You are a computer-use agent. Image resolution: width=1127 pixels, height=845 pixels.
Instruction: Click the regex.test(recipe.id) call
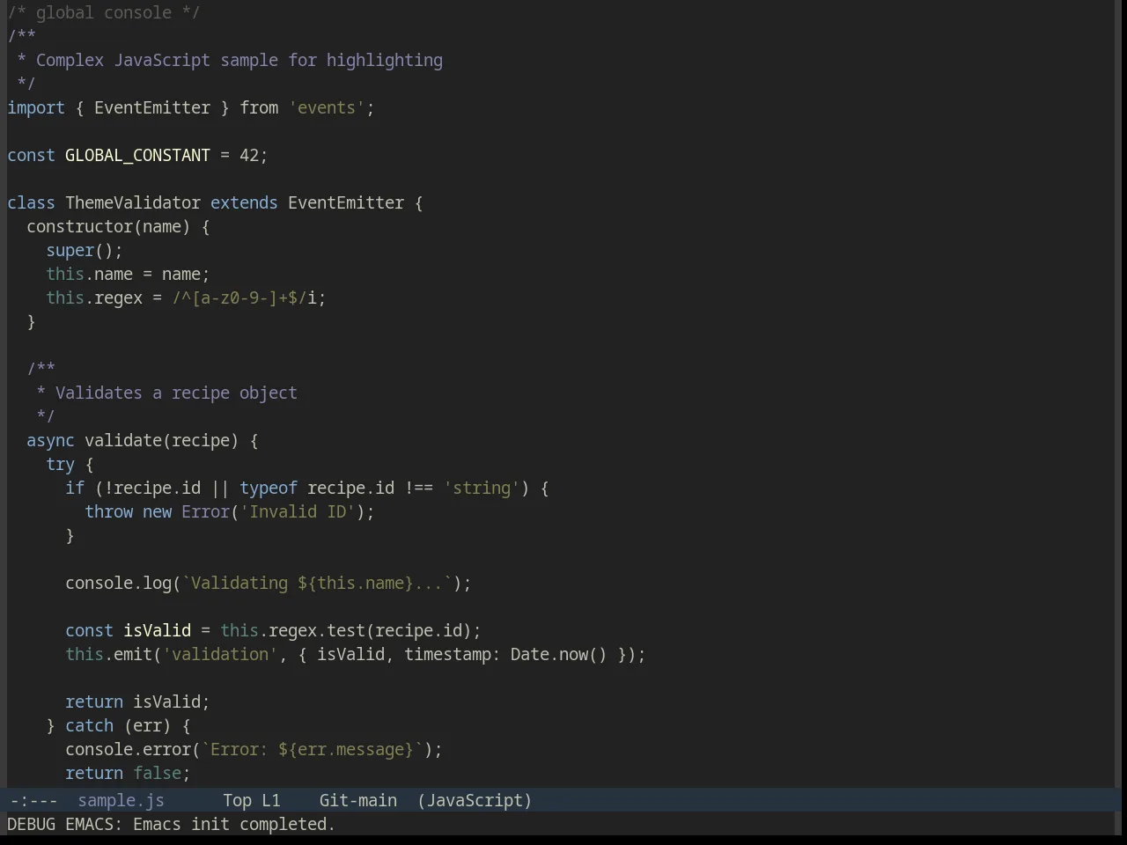point(370,630)
